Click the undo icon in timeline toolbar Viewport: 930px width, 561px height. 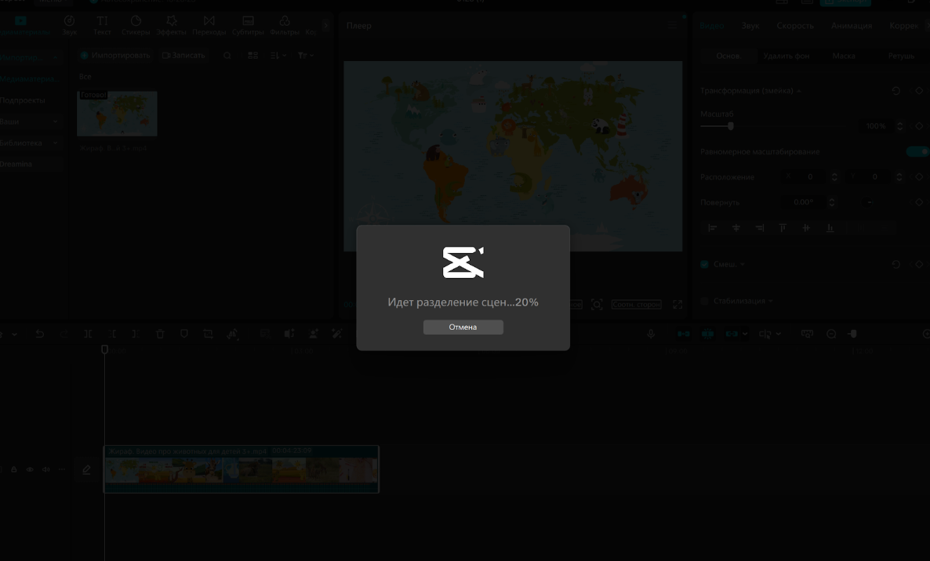click(40, 333)
